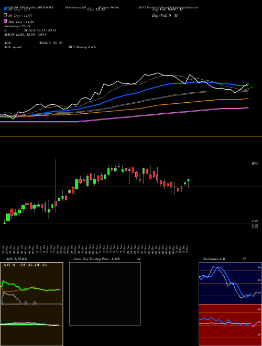This screenshot has width=262, height=346.
Task: Click the white 50 Day legend swatch
Action: 5,15
